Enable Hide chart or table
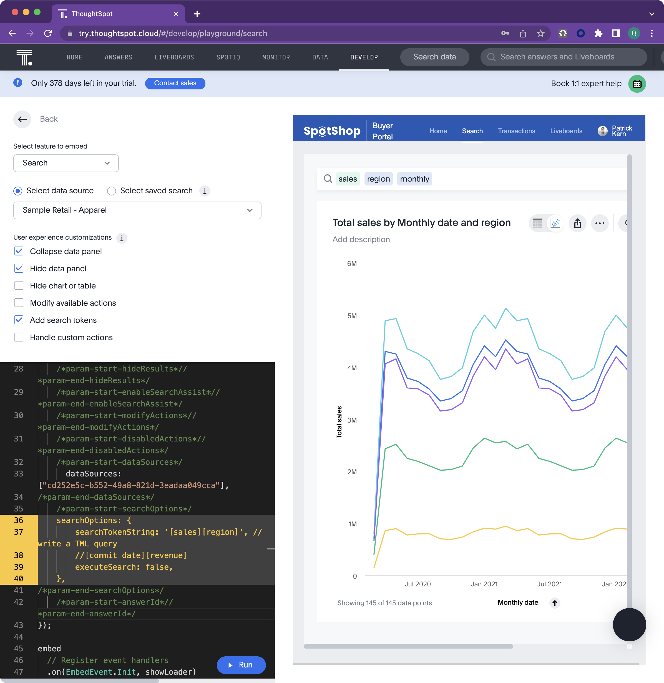This screenshot has width=664, height=683. point(19,285)
